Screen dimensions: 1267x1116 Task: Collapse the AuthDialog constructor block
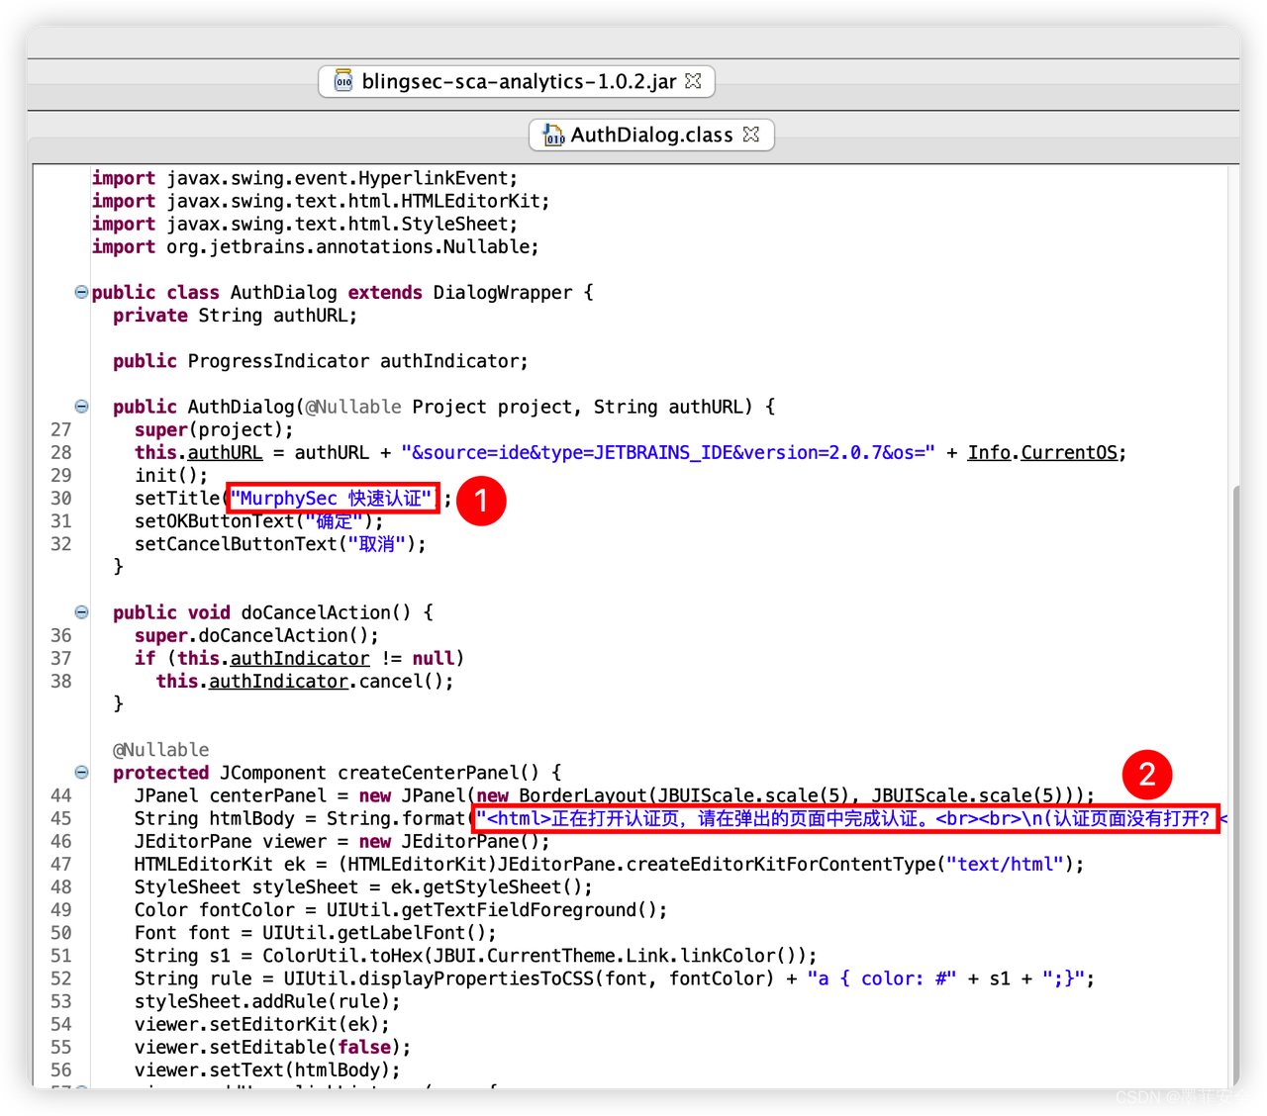click(81, 407)
